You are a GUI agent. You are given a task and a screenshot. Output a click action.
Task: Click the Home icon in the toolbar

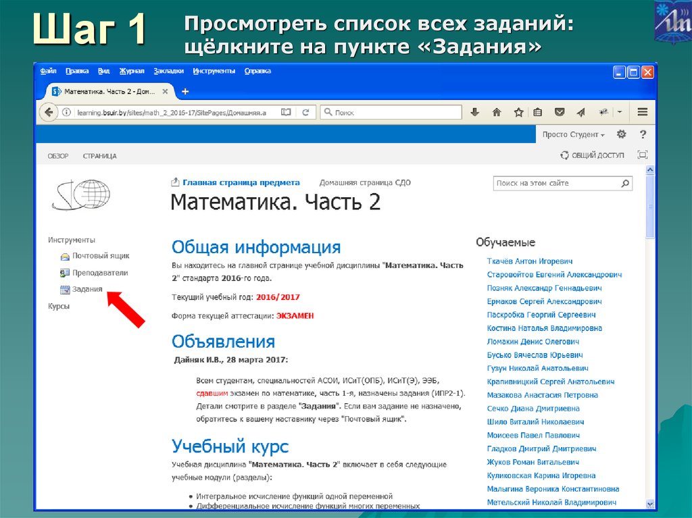click(497, 112)
